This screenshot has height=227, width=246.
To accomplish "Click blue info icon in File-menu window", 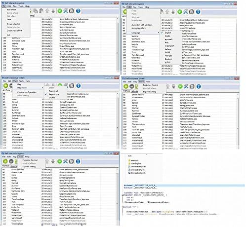I will [78, 11].
